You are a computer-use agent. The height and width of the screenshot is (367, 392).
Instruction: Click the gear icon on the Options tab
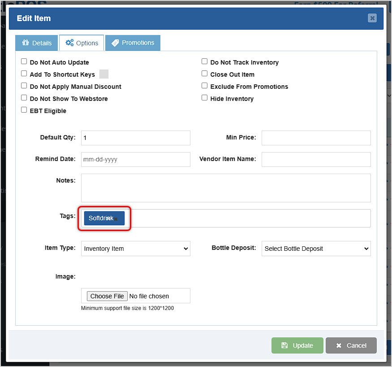(69, 43)
